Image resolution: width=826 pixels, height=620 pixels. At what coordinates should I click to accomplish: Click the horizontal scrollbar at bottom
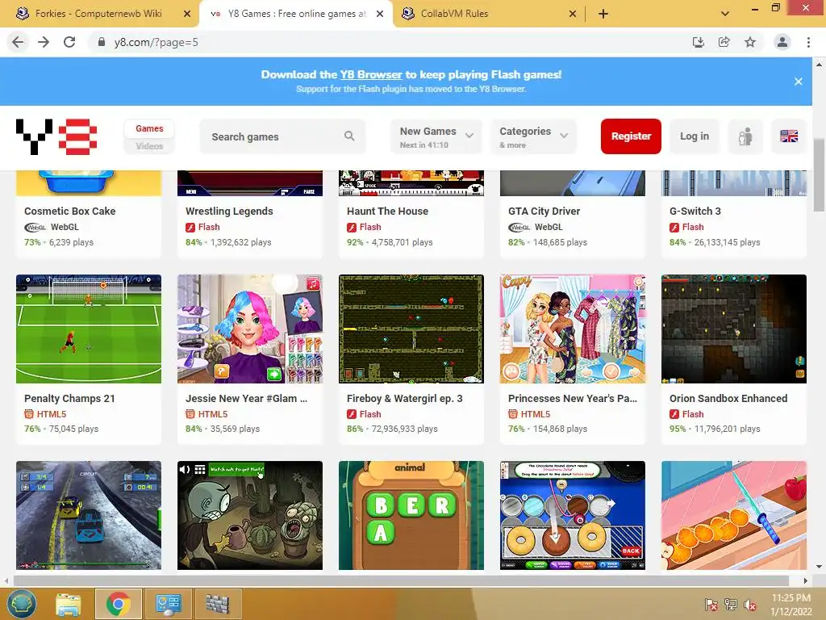[x=402, y=580]
